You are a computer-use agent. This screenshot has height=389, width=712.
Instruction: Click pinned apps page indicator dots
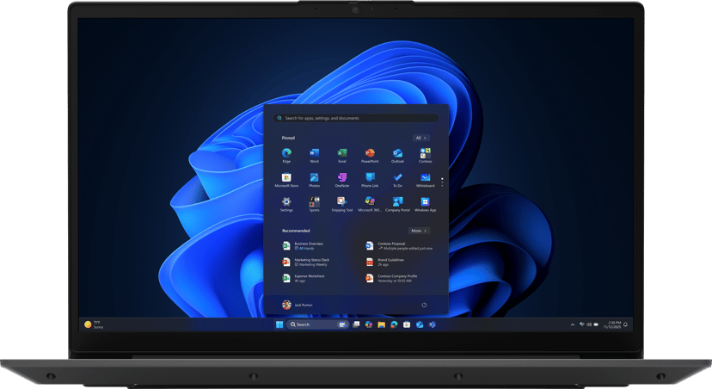tap(442, 182)
